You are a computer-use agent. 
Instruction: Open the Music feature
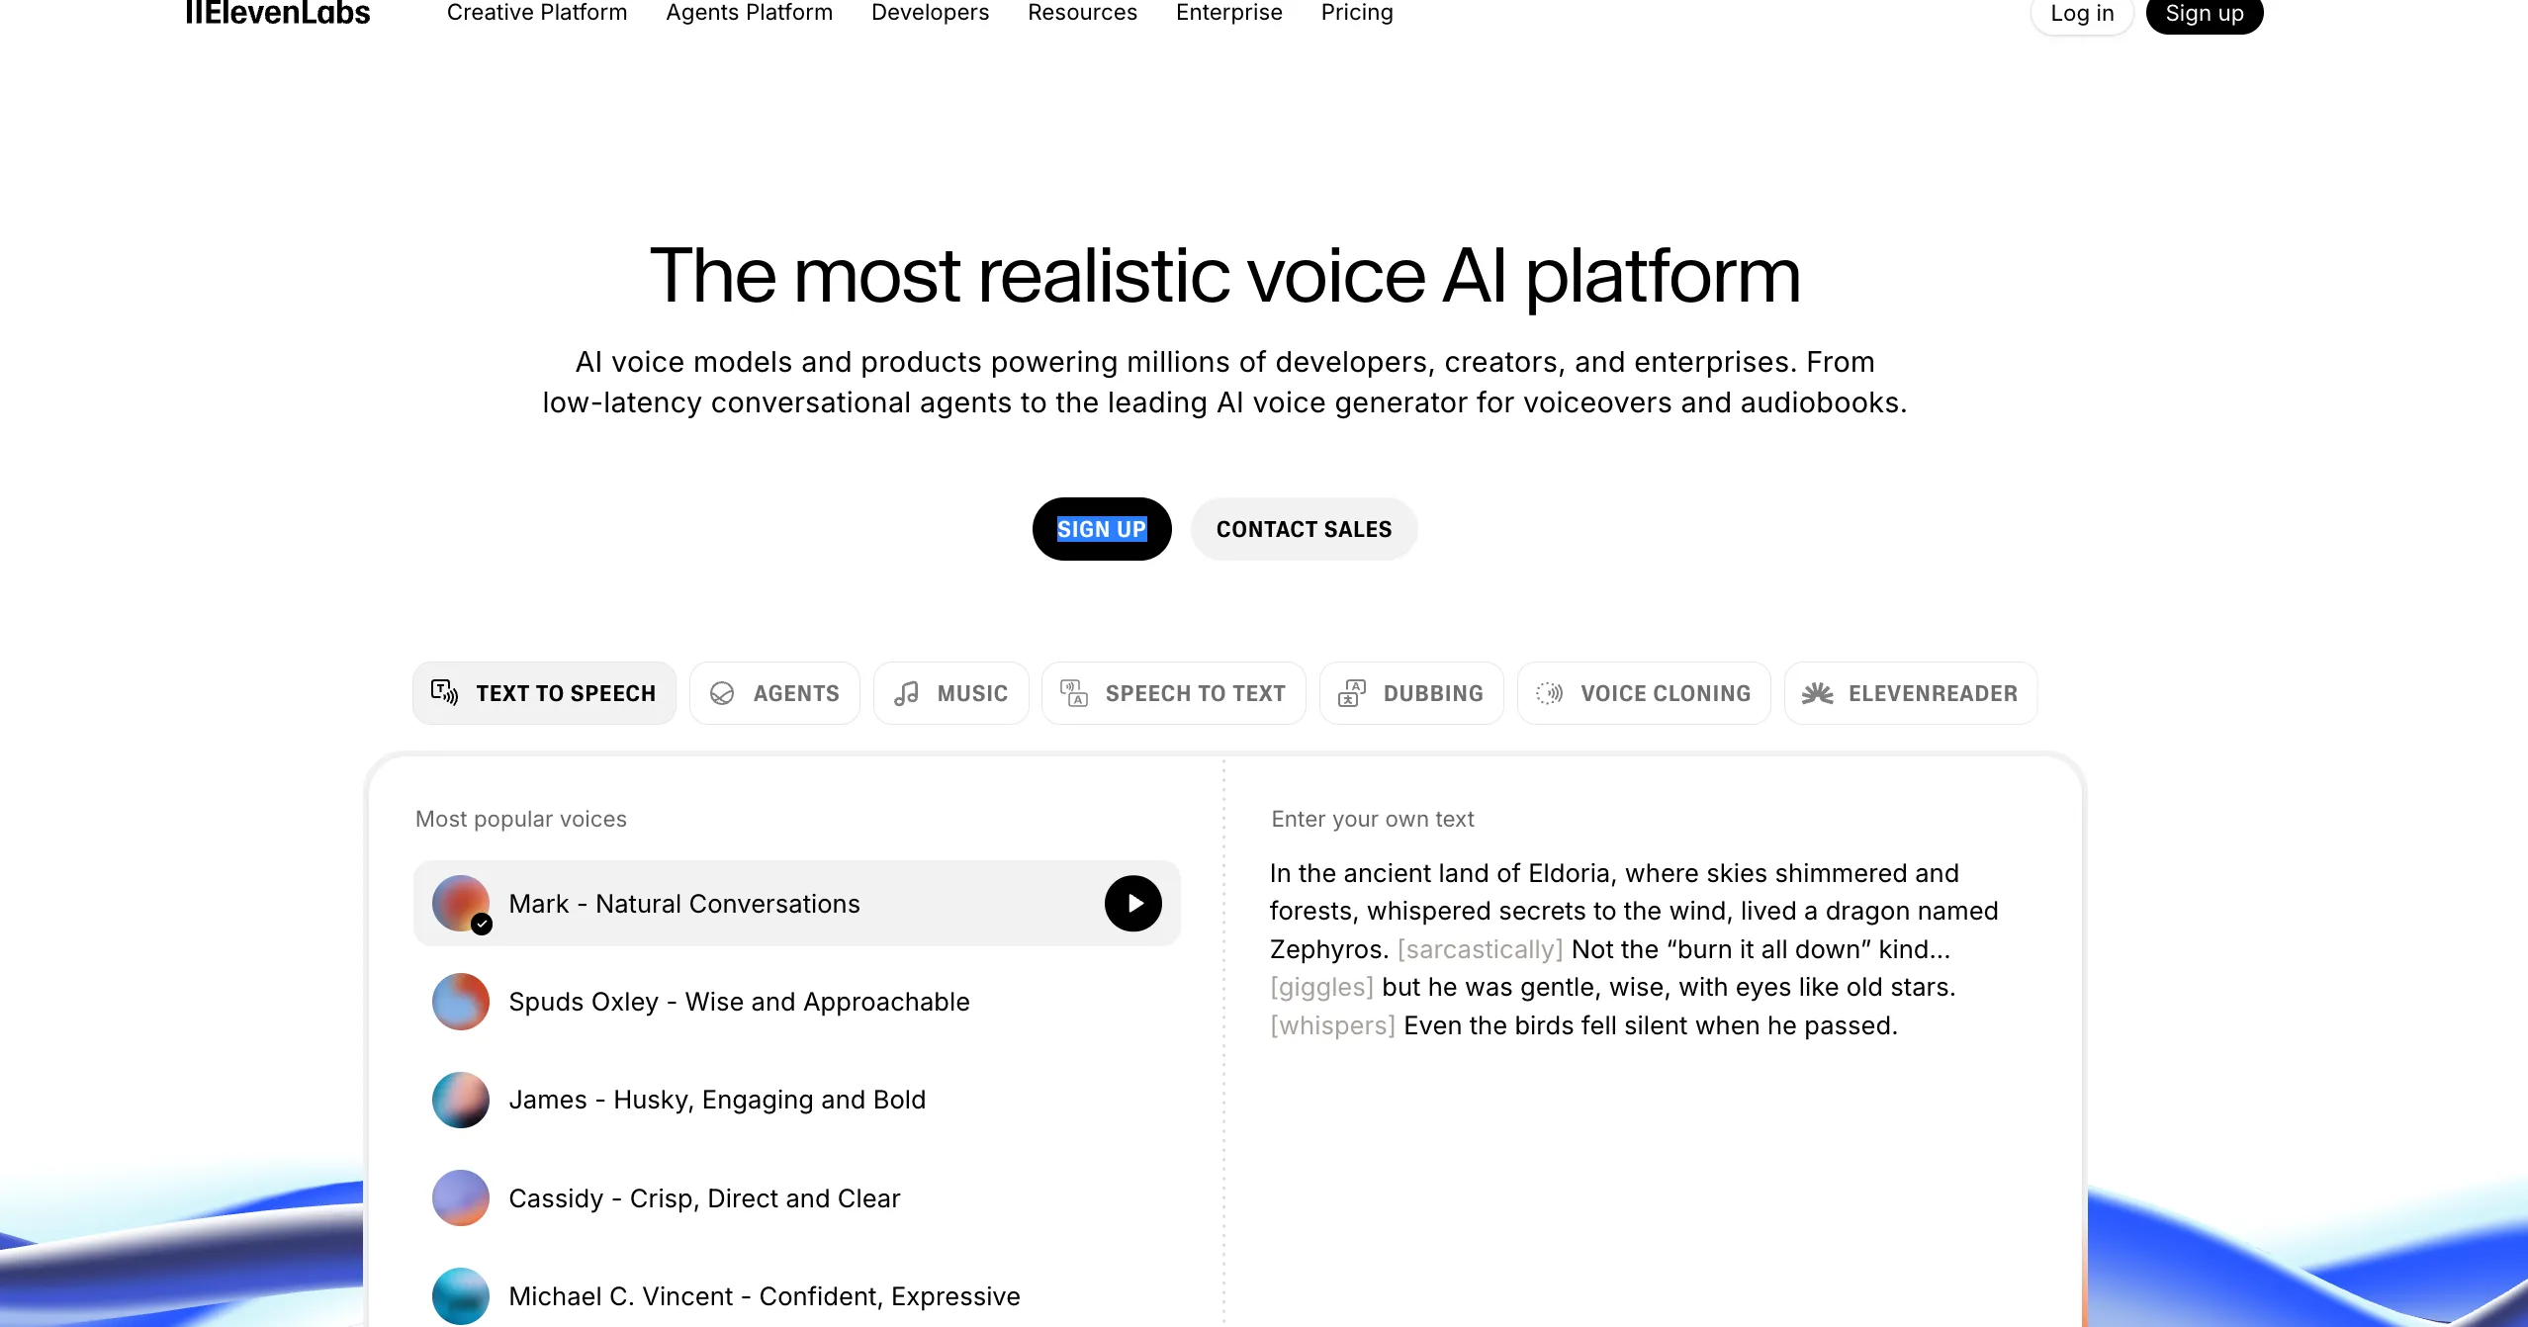(950, 692)
